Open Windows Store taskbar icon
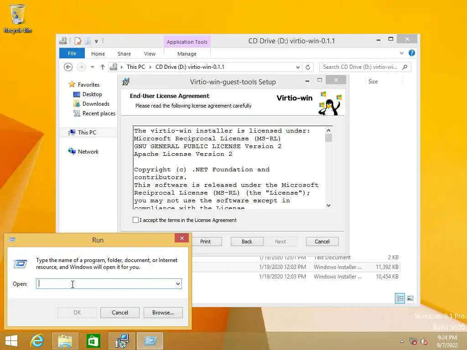The image size is (467, 350). [93, 341]
